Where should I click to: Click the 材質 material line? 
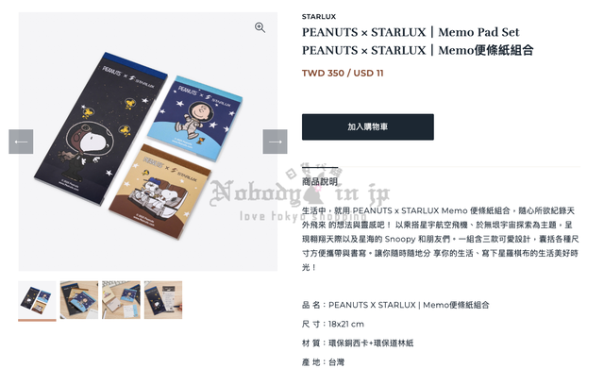point(358,343)
